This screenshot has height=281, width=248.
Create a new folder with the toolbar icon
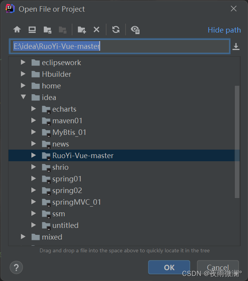coord(81,29)
